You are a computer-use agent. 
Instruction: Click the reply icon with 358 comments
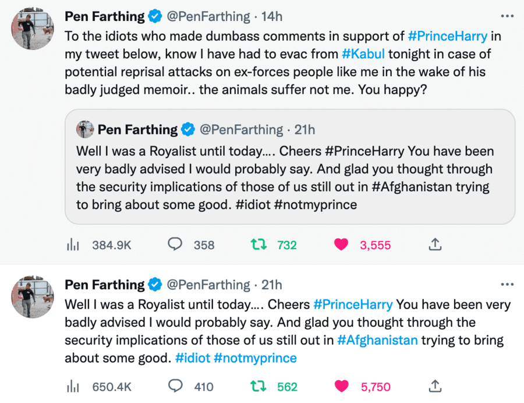pos(175,245)
